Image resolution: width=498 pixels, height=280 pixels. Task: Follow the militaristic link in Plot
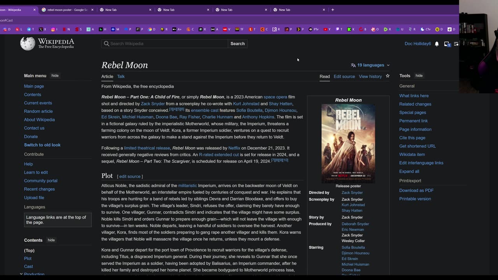tap(188, 185)
